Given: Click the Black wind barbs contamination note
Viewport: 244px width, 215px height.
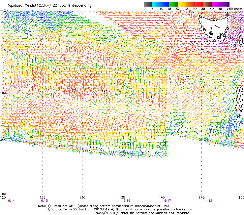Looking at the screenshot, I should pos(152,209).
